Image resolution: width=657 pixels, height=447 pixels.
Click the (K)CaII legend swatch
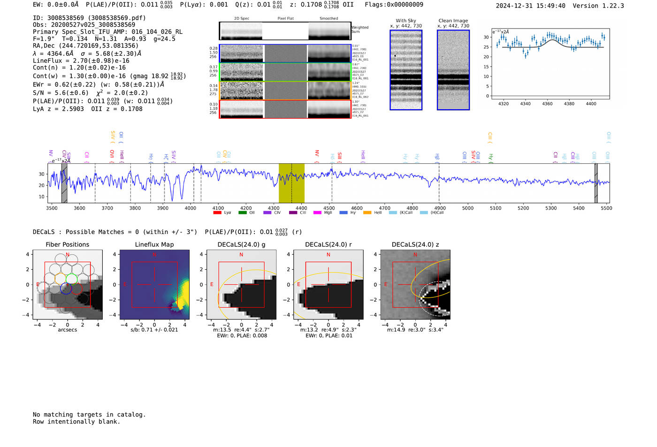pyautogui.click(x=393, y=212)
